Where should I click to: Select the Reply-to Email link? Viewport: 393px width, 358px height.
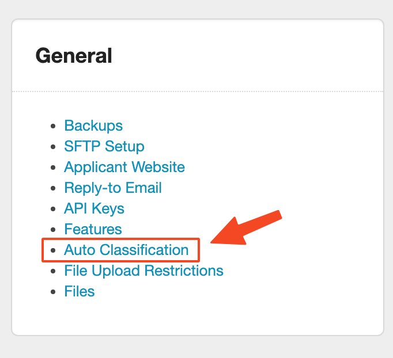pos(113,188)
